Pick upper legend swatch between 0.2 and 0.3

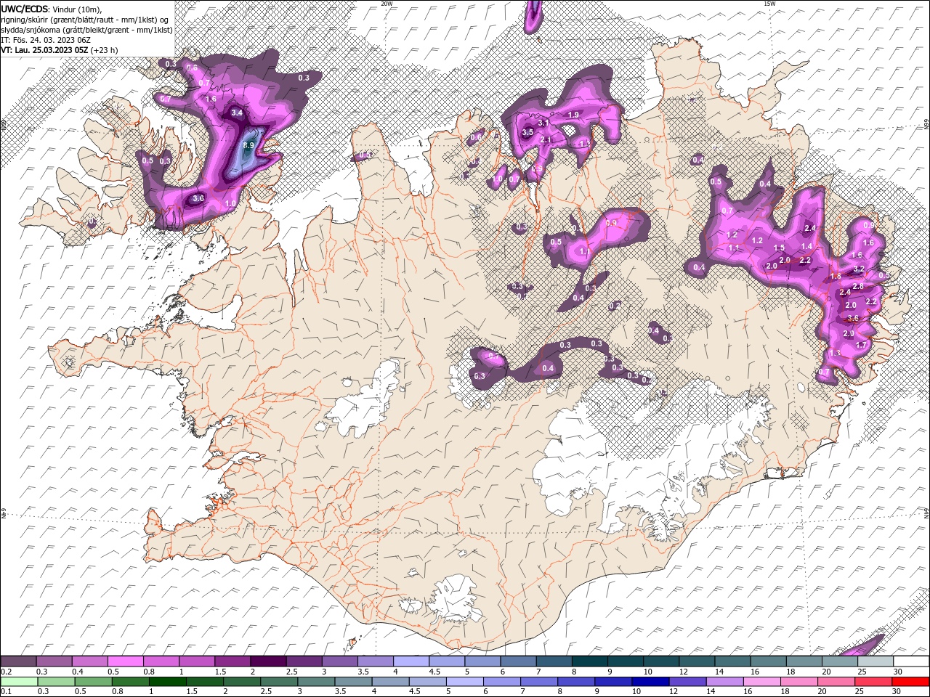coord(19,661)
